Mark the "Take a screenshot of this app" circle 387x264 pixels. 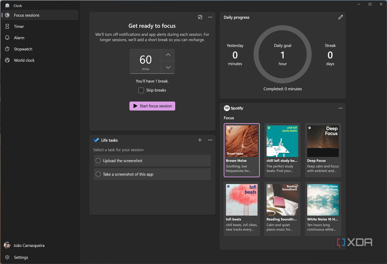click(x=98, y=174)
